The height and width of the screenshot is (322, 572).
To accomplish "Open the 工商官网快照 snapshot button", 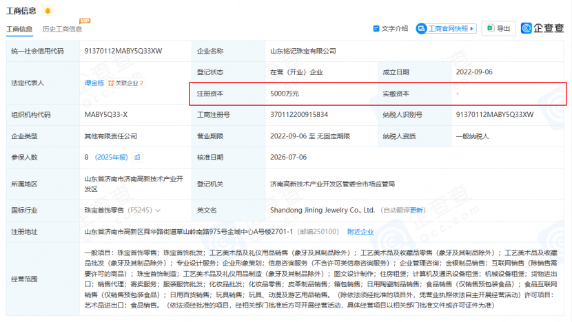I will 446,28.
